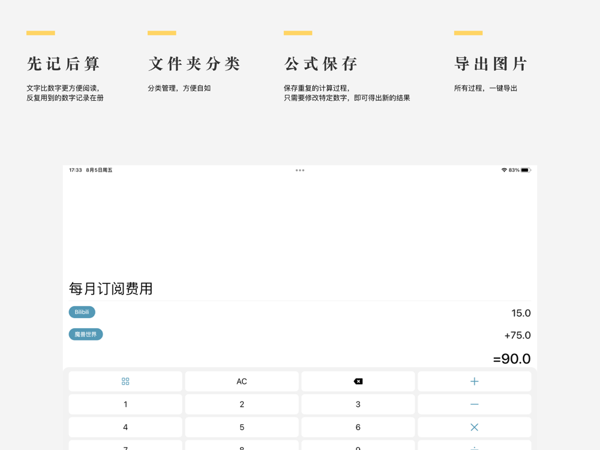Screen dimensions: 600x450
Task: Tap the Wi-Fi status icon
Action: coord(504,170)
